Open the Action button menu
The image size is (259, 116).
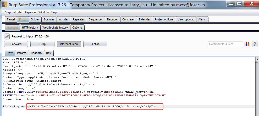point(95,44)
